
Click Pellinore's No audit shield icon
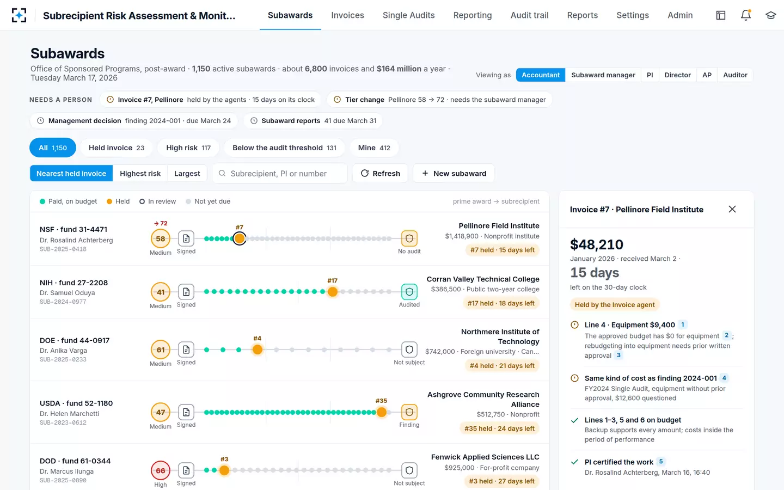pyautogui.click(x=409, y=238)
